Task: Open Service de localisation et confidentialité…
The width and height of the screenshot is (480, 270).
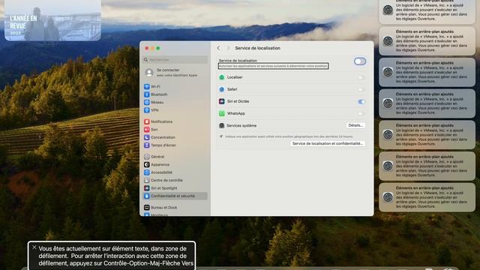Action: pos(328,143)
